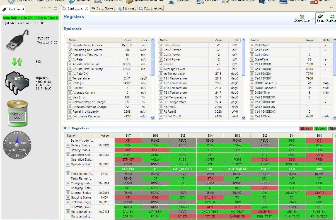Click the lock icon beside Battery Status 0x00C0
This screenshot has height=220, width=336.
coord(68,145)
